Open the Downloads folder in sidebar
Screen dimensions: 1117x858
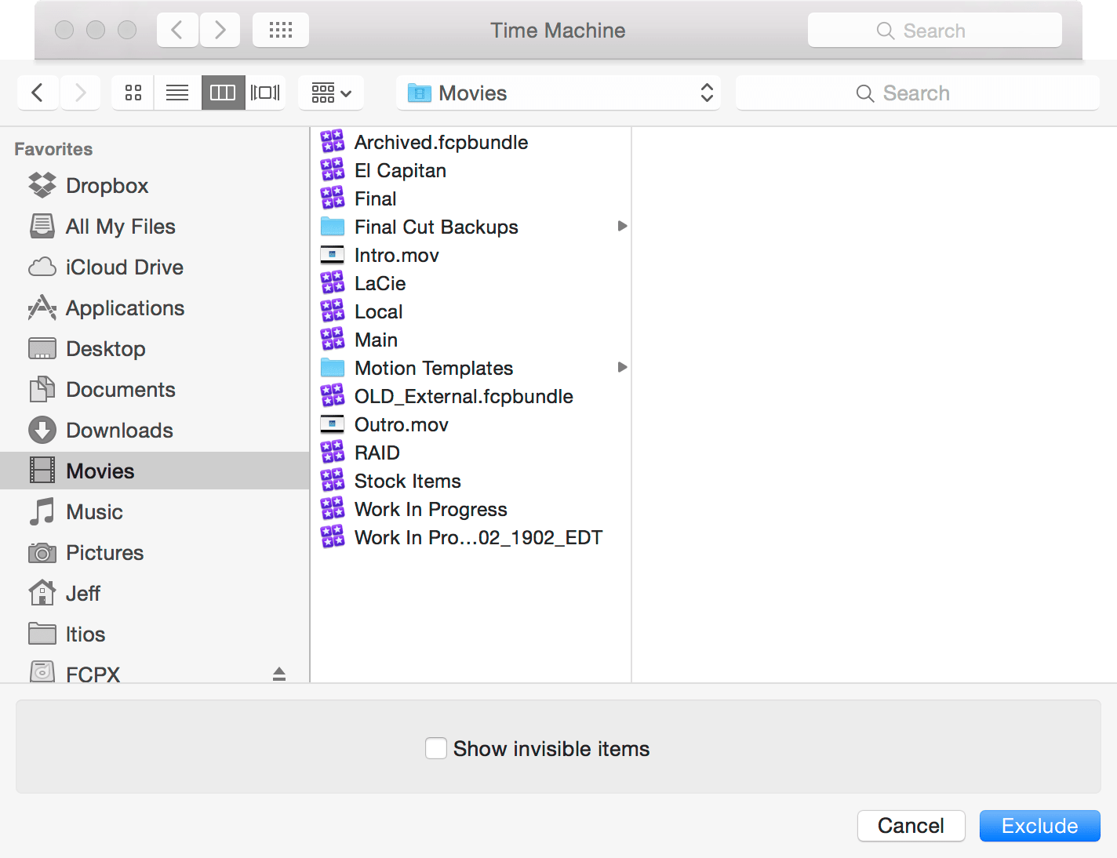coord(119,430)
